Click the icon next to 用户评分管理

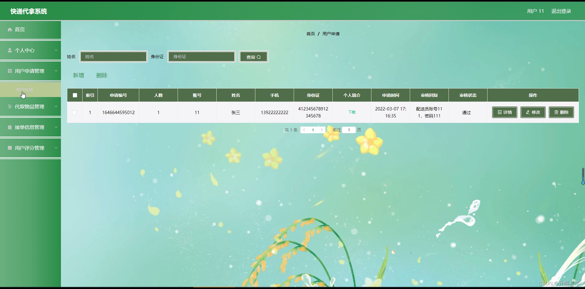(10, 148)
